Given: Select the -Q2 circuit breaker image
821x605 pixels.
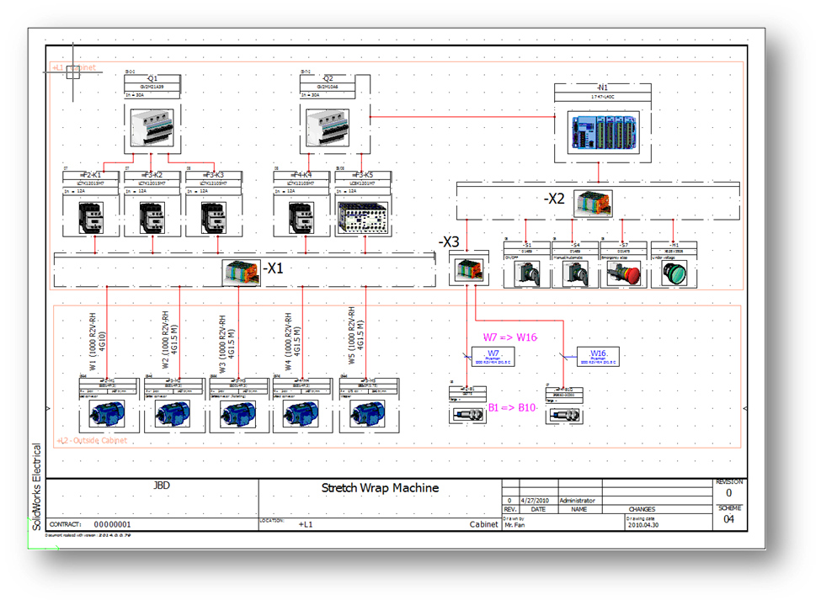Looking at the screenshot, I should coord(328,128).
